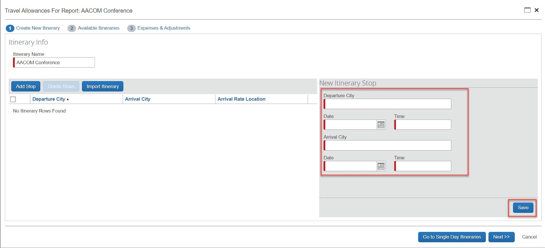Image resolution: width=545 pixels, height=248 pixels.
Task: Click into the Departure City field
Action: pos(388,104)
